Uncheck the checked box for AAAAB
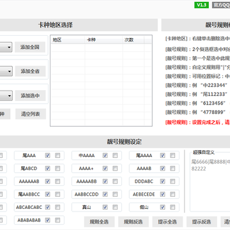Screen dimensions: 230x230 coord(163,169)
